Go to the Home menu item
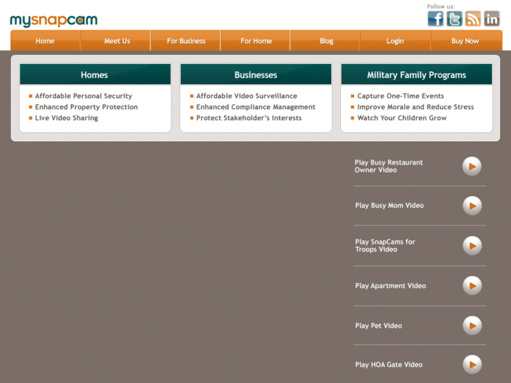The height and width of the screenshot is (383, 511). click(x=45, y=41)
